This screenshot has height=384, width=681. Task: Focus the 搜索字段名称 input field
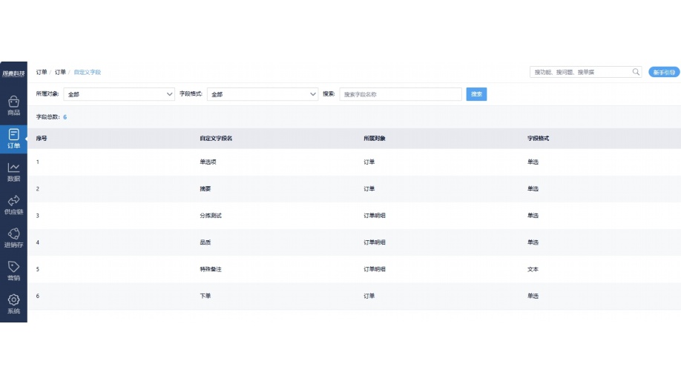(401, 94)
